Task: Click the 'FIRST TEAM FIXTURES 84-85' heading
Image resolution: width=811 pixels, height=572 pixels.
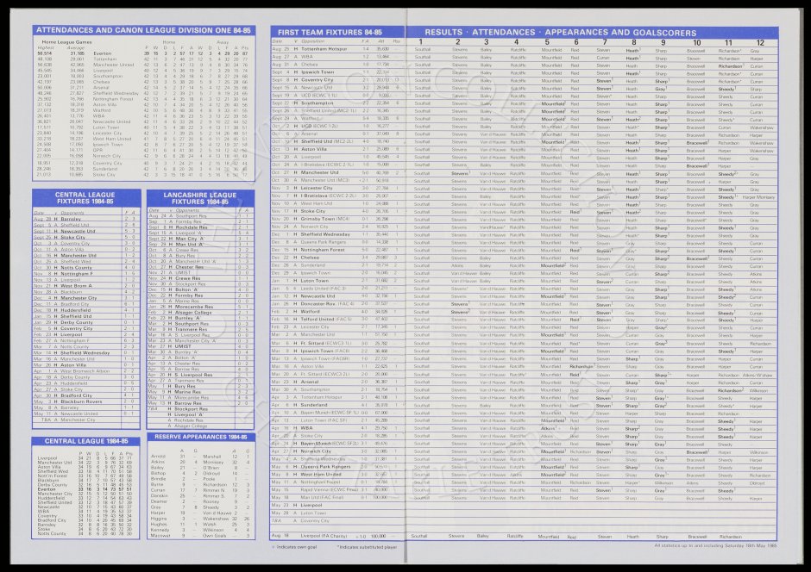Action: (x=330, y=32)
